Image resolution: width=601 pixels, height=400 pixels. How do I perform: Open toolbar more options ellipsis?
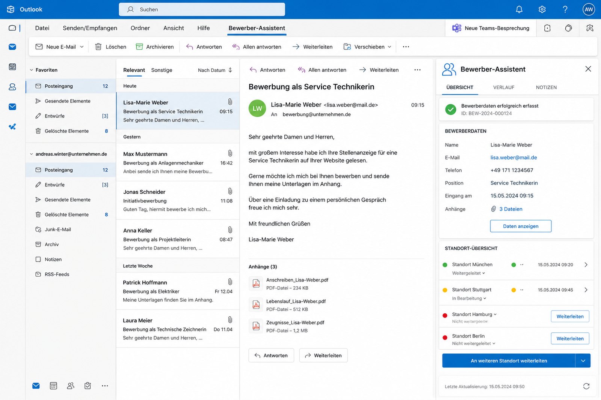coord(406,47)
